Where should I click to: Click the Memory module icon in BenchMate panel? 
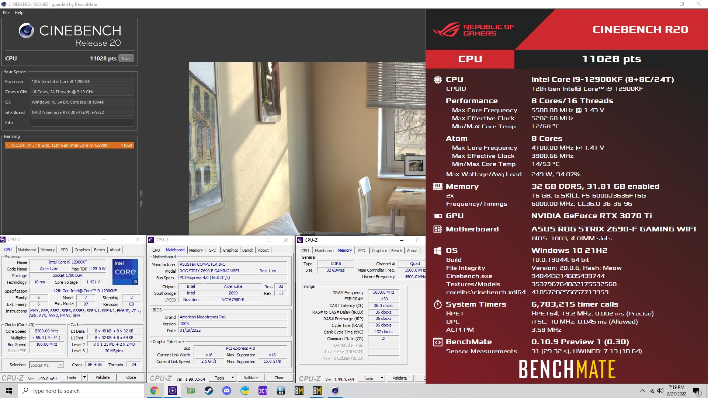[438, 186]
